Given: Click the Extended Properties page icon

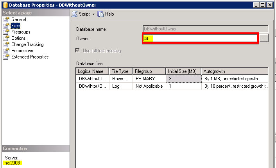Looking at the screenshot, I should (x=6, y=57).
